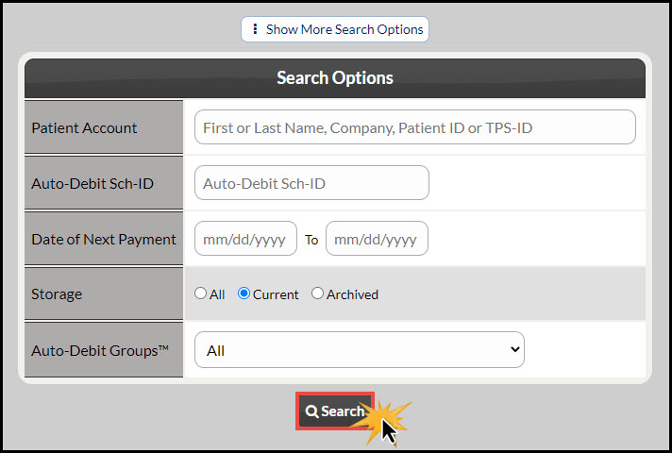672x453 pixels.
Task: Click the Show More Search Options button
Action: tap(335, 29)
